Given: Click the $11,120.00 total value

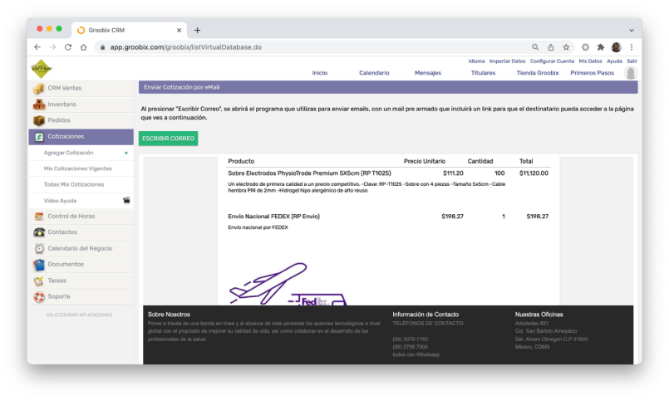Looking at the screenshot, I should 534,173.
